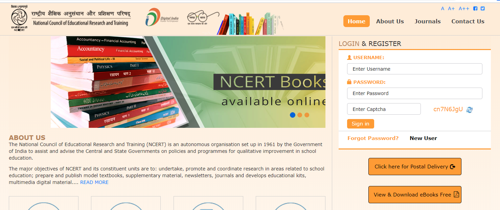Open the Journals section
Image resolution: width=500 pixels, height=210 pixels.
[427, 21]
